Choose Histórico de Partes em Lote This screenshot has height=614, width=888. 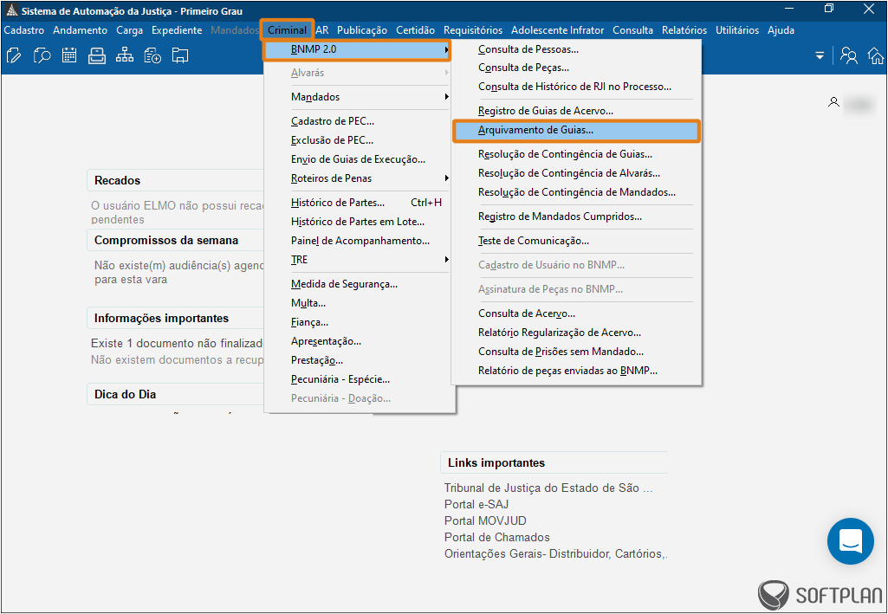359,222
